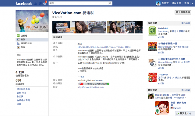Open messages icon in top bar
This screenshot has height=116, width=195.
point(40,4)
